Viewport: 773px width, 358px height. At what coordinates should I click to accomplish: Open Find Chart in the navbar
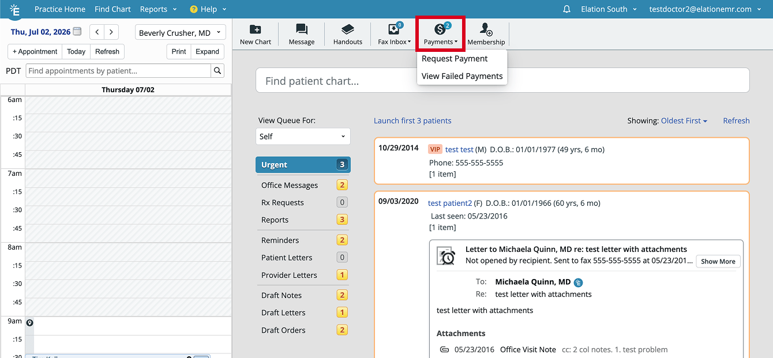(x=112, y=9)
